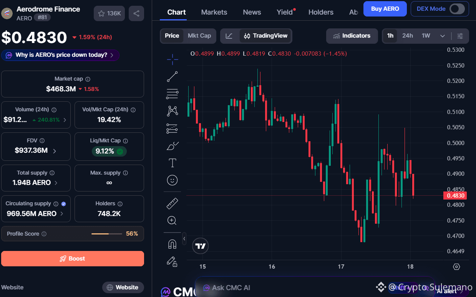
Task: Select TradingView chart mode
Action: tap(266, 36)
